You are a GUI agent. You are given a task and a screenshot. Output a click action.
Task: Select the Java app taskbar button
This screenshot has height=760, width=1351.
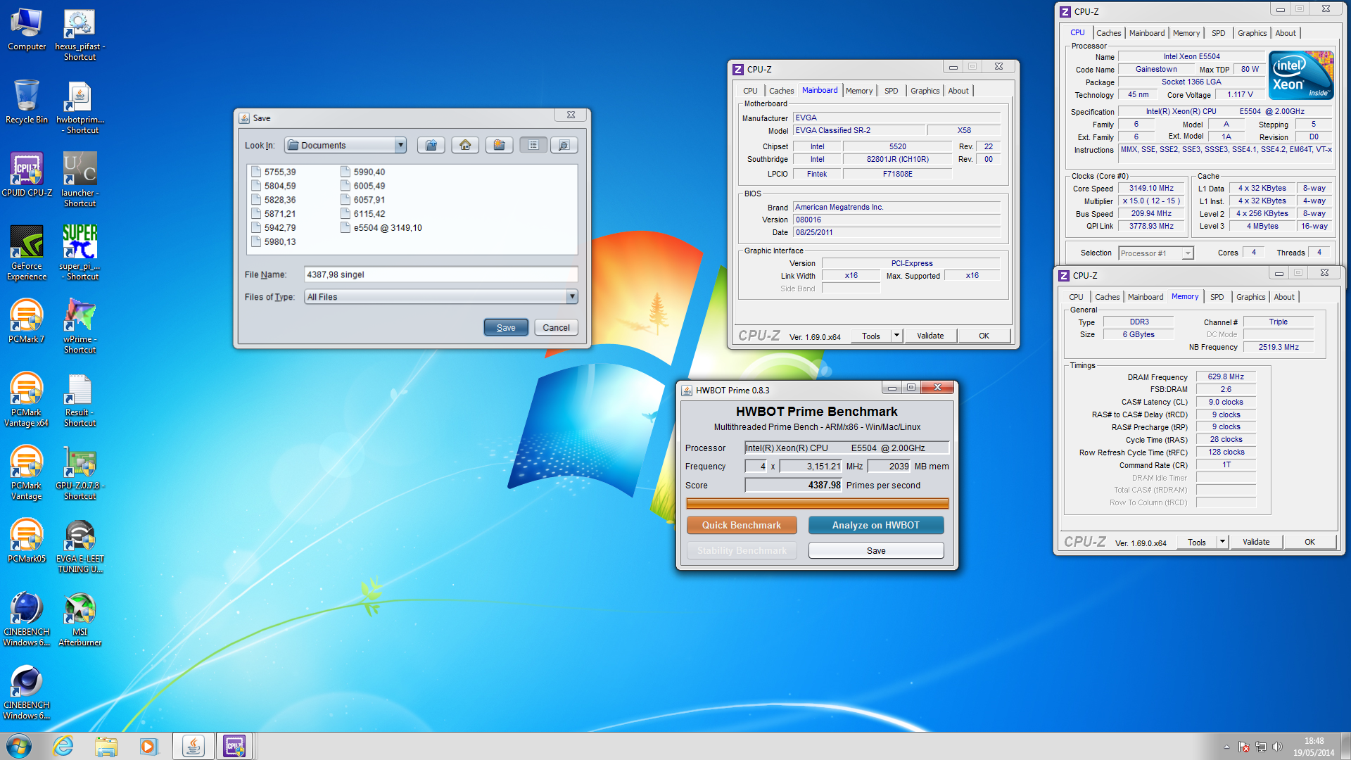point(193,746)
